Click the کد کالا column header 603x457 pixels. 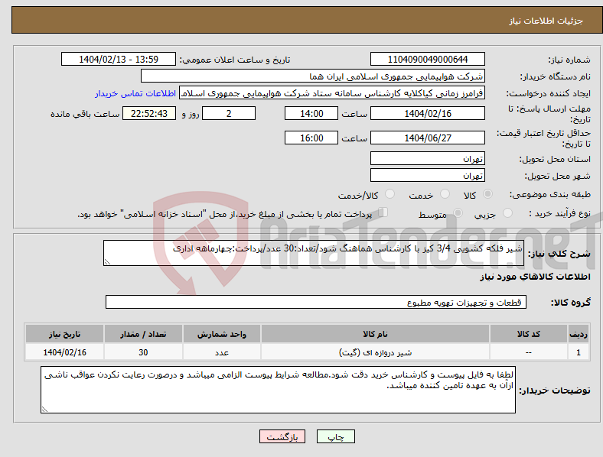click(x=529, y=334)
